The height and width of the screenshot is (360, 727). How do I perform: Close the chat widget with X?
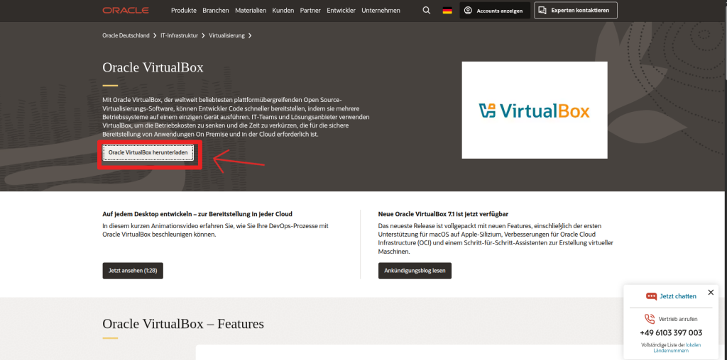(711, 293)
